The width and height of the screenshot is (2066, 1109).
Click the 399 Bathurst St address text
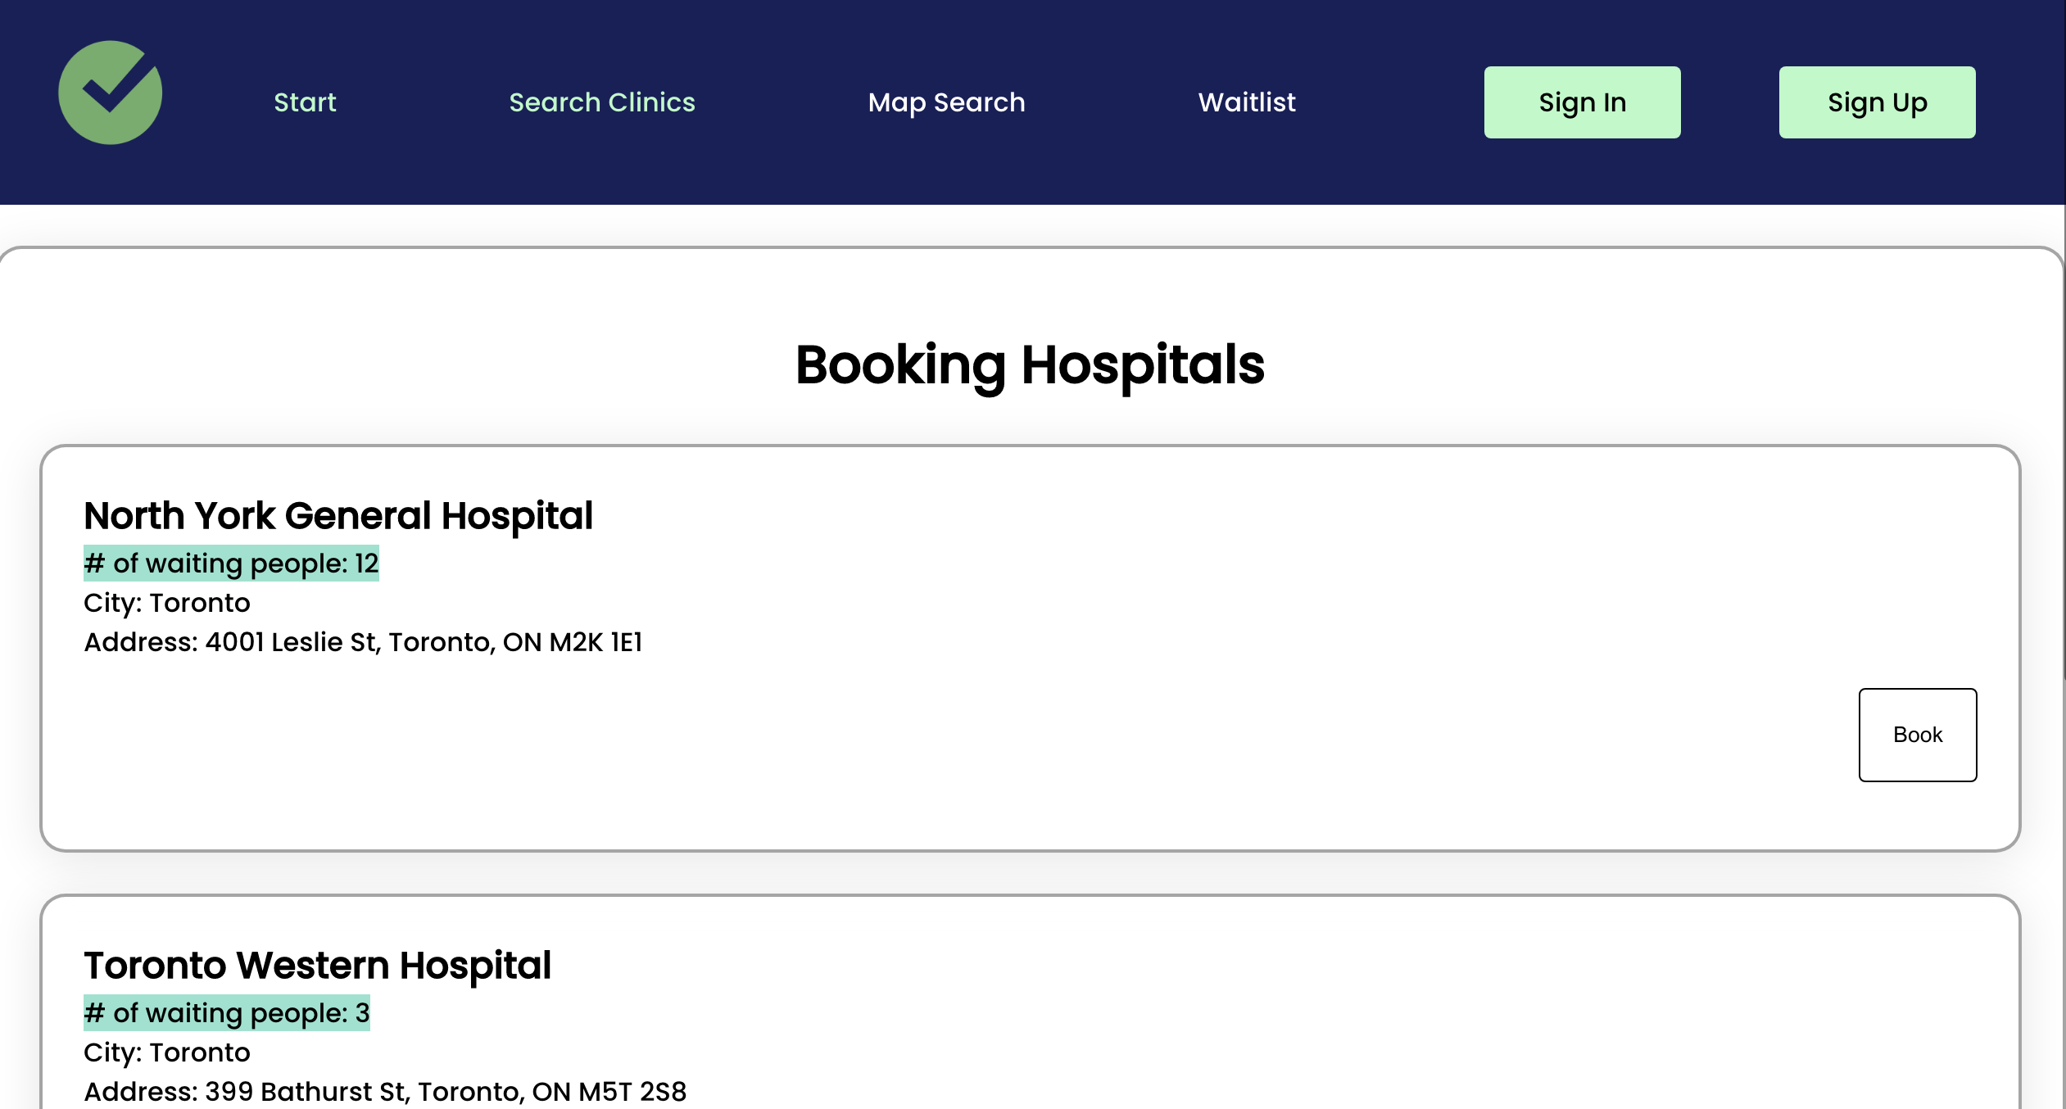(385, 1092)
